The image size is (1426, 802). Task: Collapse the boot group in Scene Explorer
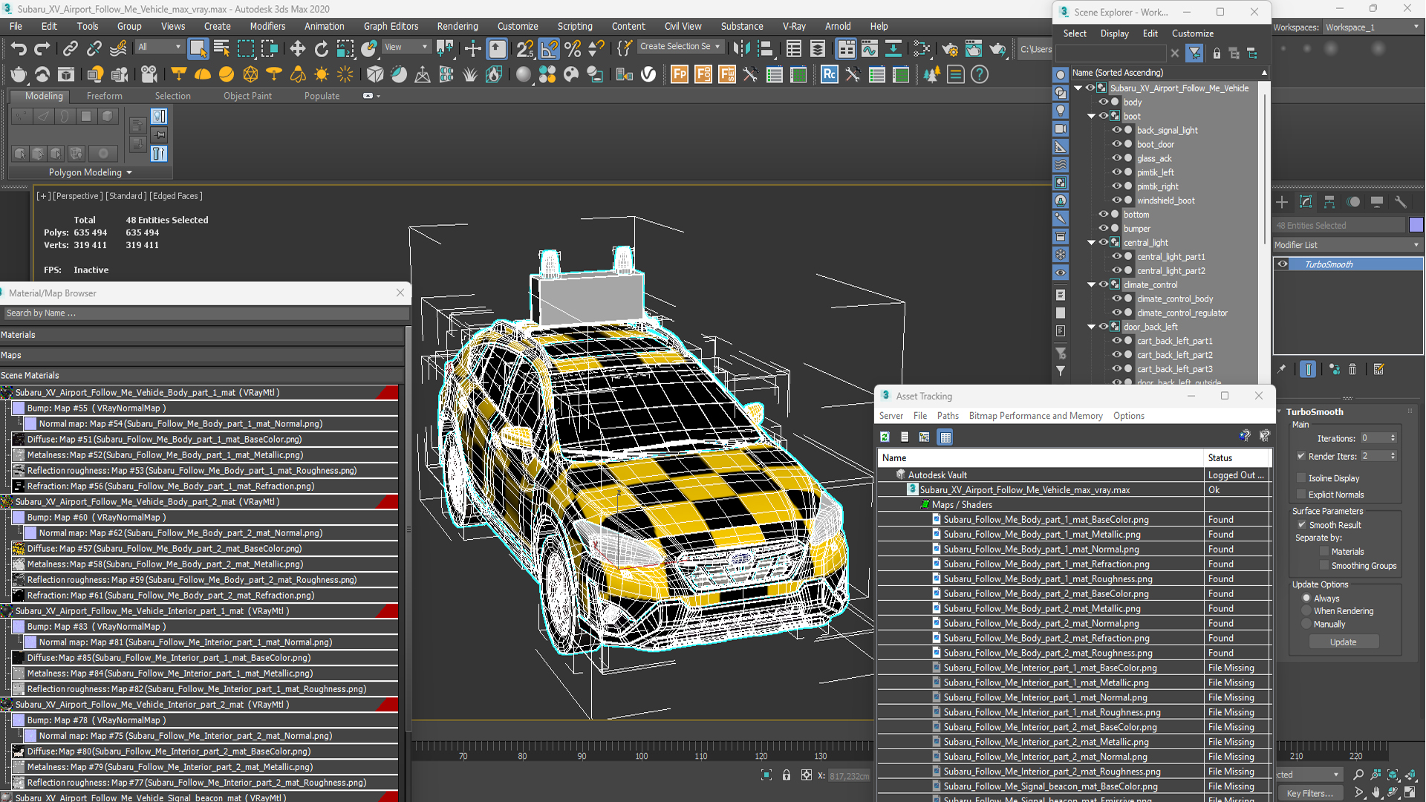click(1091, 116)
